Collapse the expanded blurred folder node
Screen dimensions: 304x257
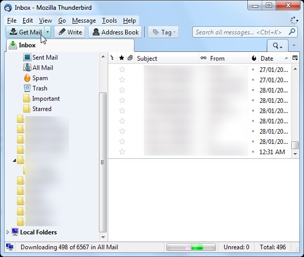click(x=14, y=160)
